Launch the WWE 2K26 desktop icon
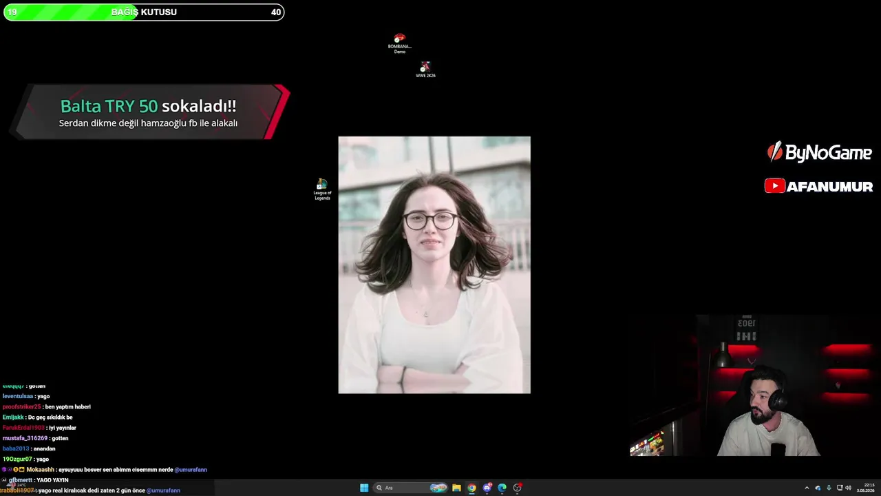 click(x=425, y=70)
